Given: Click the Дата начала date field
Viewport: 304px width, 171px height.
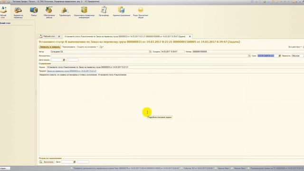Looking at the screenshot, I should [x=57, y=60].
